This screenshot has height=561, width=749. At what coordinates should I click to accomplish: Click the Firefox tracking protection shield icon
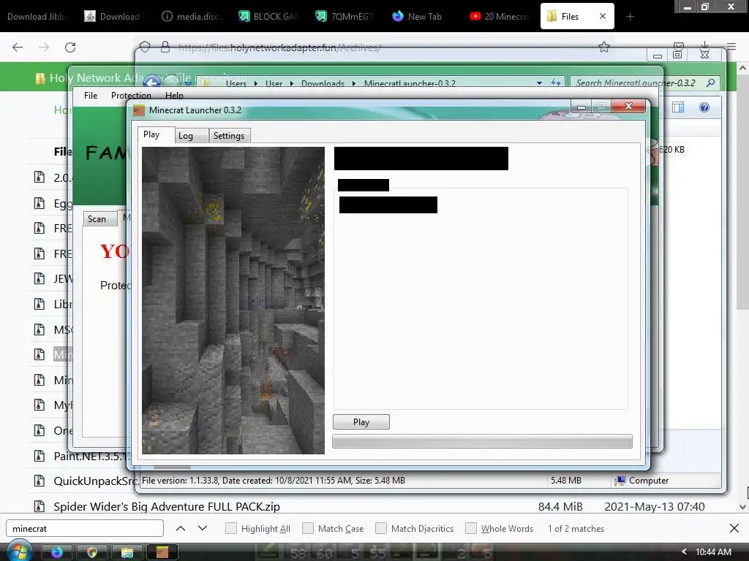[145, 47]
